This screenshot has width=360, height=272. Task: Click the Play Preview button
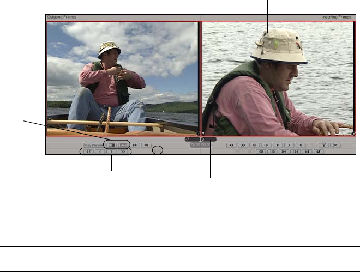pos(94,145)
